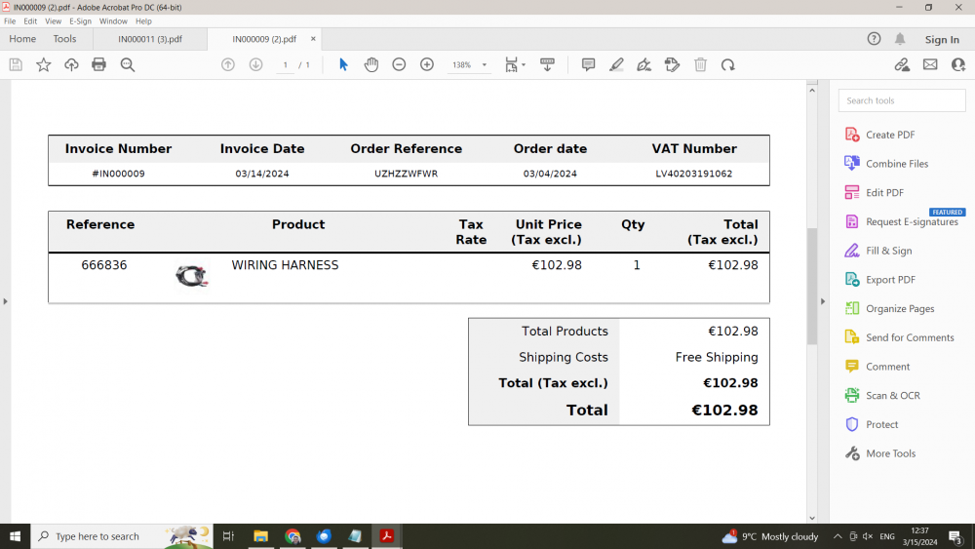Open the Export PDF tool
The width and height of the screenshot is (975, 549).
(890, 280)
